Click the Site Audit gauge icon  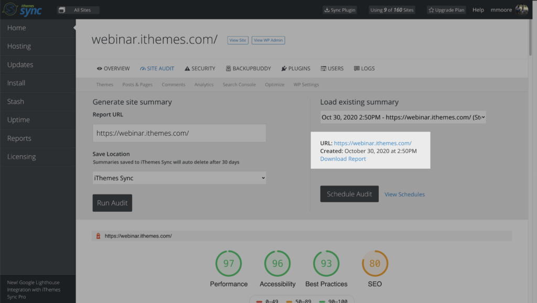click(x=143, y=69)
